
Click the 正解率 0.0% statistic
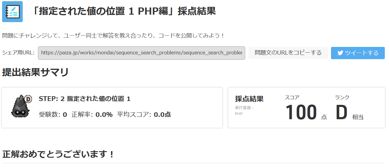click(92, 114)
